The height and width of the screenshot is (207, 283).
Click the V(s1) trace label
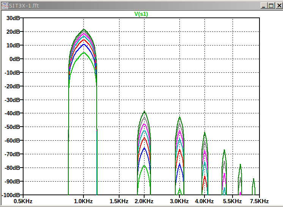click(141, 14)
